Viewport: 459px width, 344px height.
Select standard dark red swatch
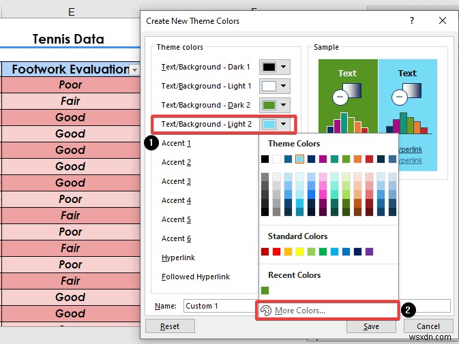pos(265,251)
